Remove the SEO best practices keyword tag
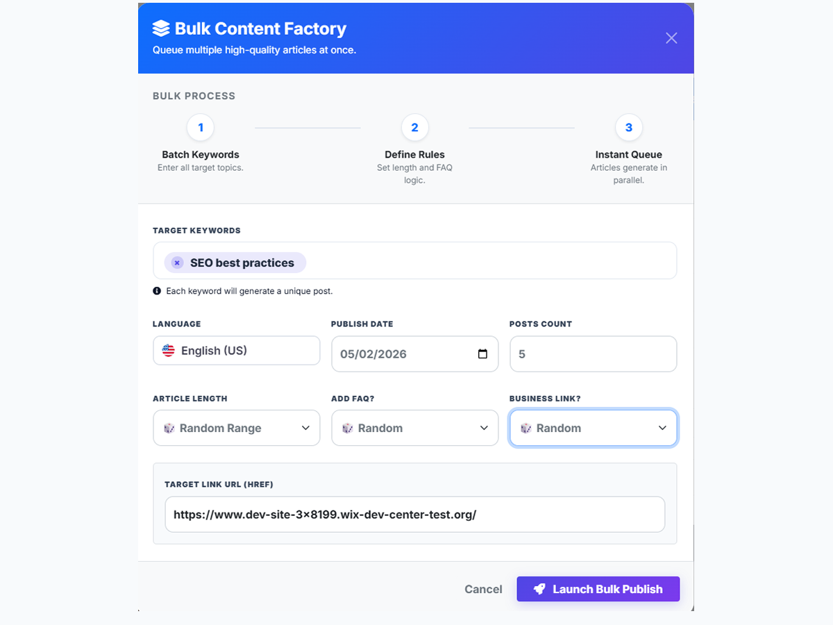 (x=177, y=262)
